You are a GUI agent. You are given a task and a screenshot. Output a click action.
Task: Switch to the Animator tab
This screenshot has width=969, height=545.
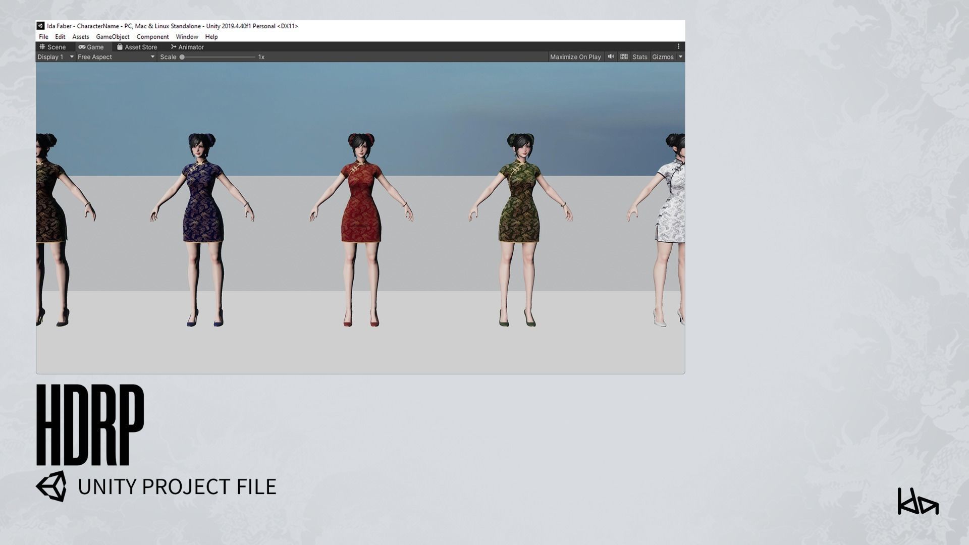pos(187,47)
